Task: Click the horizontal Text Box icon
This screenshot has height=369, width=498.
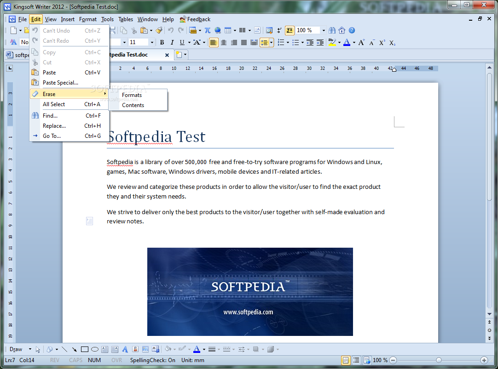Action: point(105,349)
